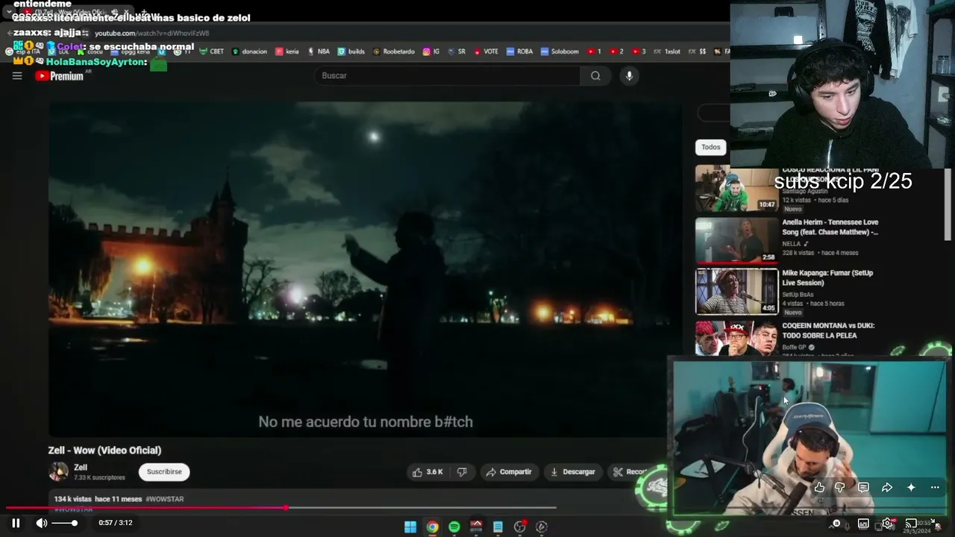
Task: Open the ROBA bookmark
Action: [520, 51]
